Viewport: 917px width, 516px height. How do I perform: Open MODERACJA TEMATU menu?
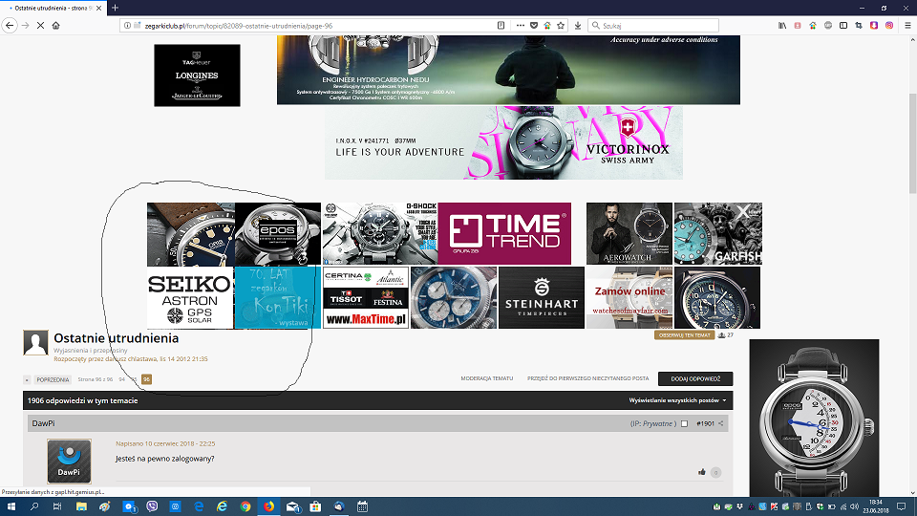(x=486, y=378)
